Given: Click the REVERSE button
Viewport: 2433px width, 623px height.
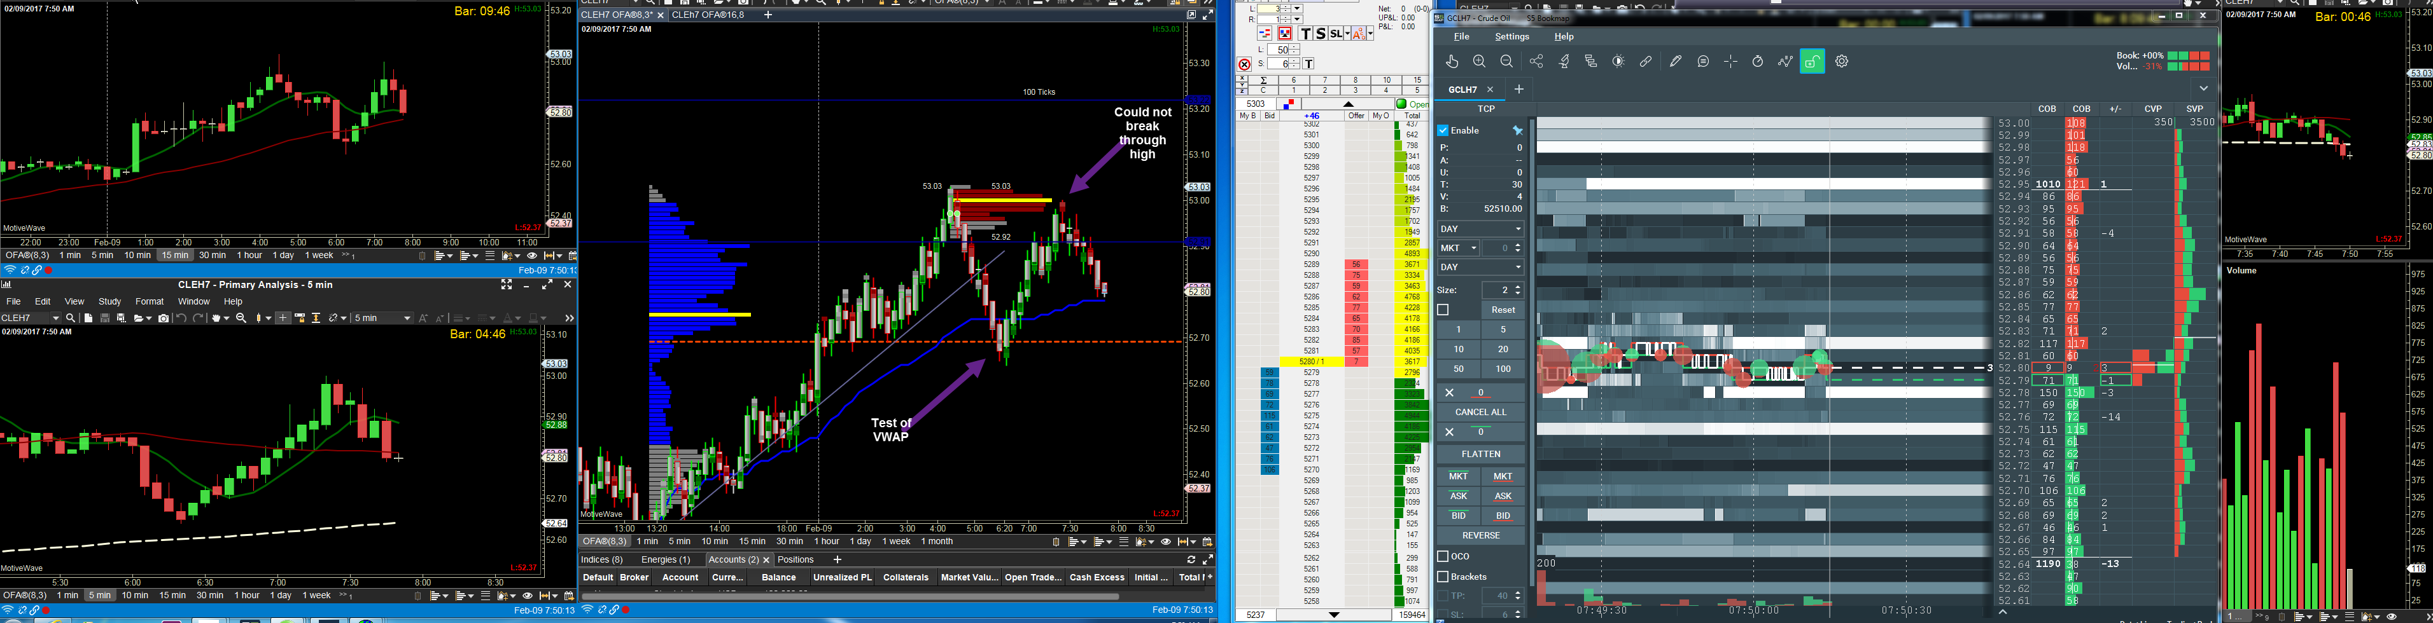Looking at the screenshot, I should (1480, 535).
